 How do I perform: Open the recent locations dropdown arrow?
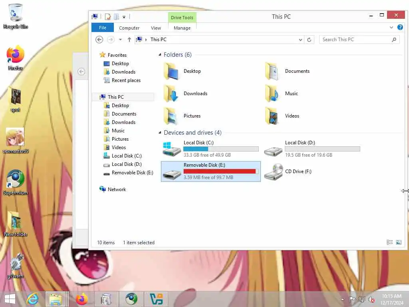point(120,40)
